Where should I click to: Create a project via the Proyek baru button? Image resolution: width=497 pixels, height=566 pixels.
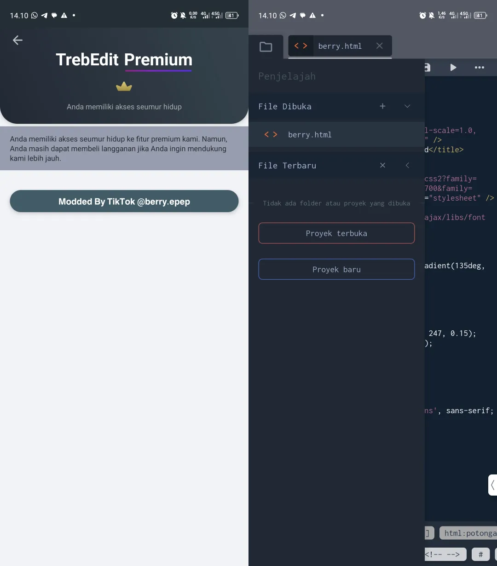click(336, 269)
